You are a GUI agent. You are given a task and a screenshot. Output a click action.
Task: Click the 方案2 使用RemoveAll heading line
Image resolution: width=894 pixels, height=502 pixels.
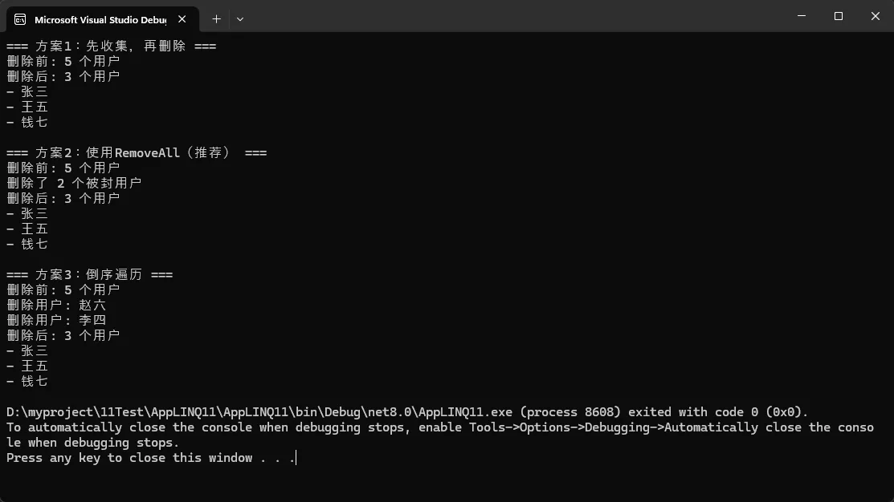(x=137, y=152)
